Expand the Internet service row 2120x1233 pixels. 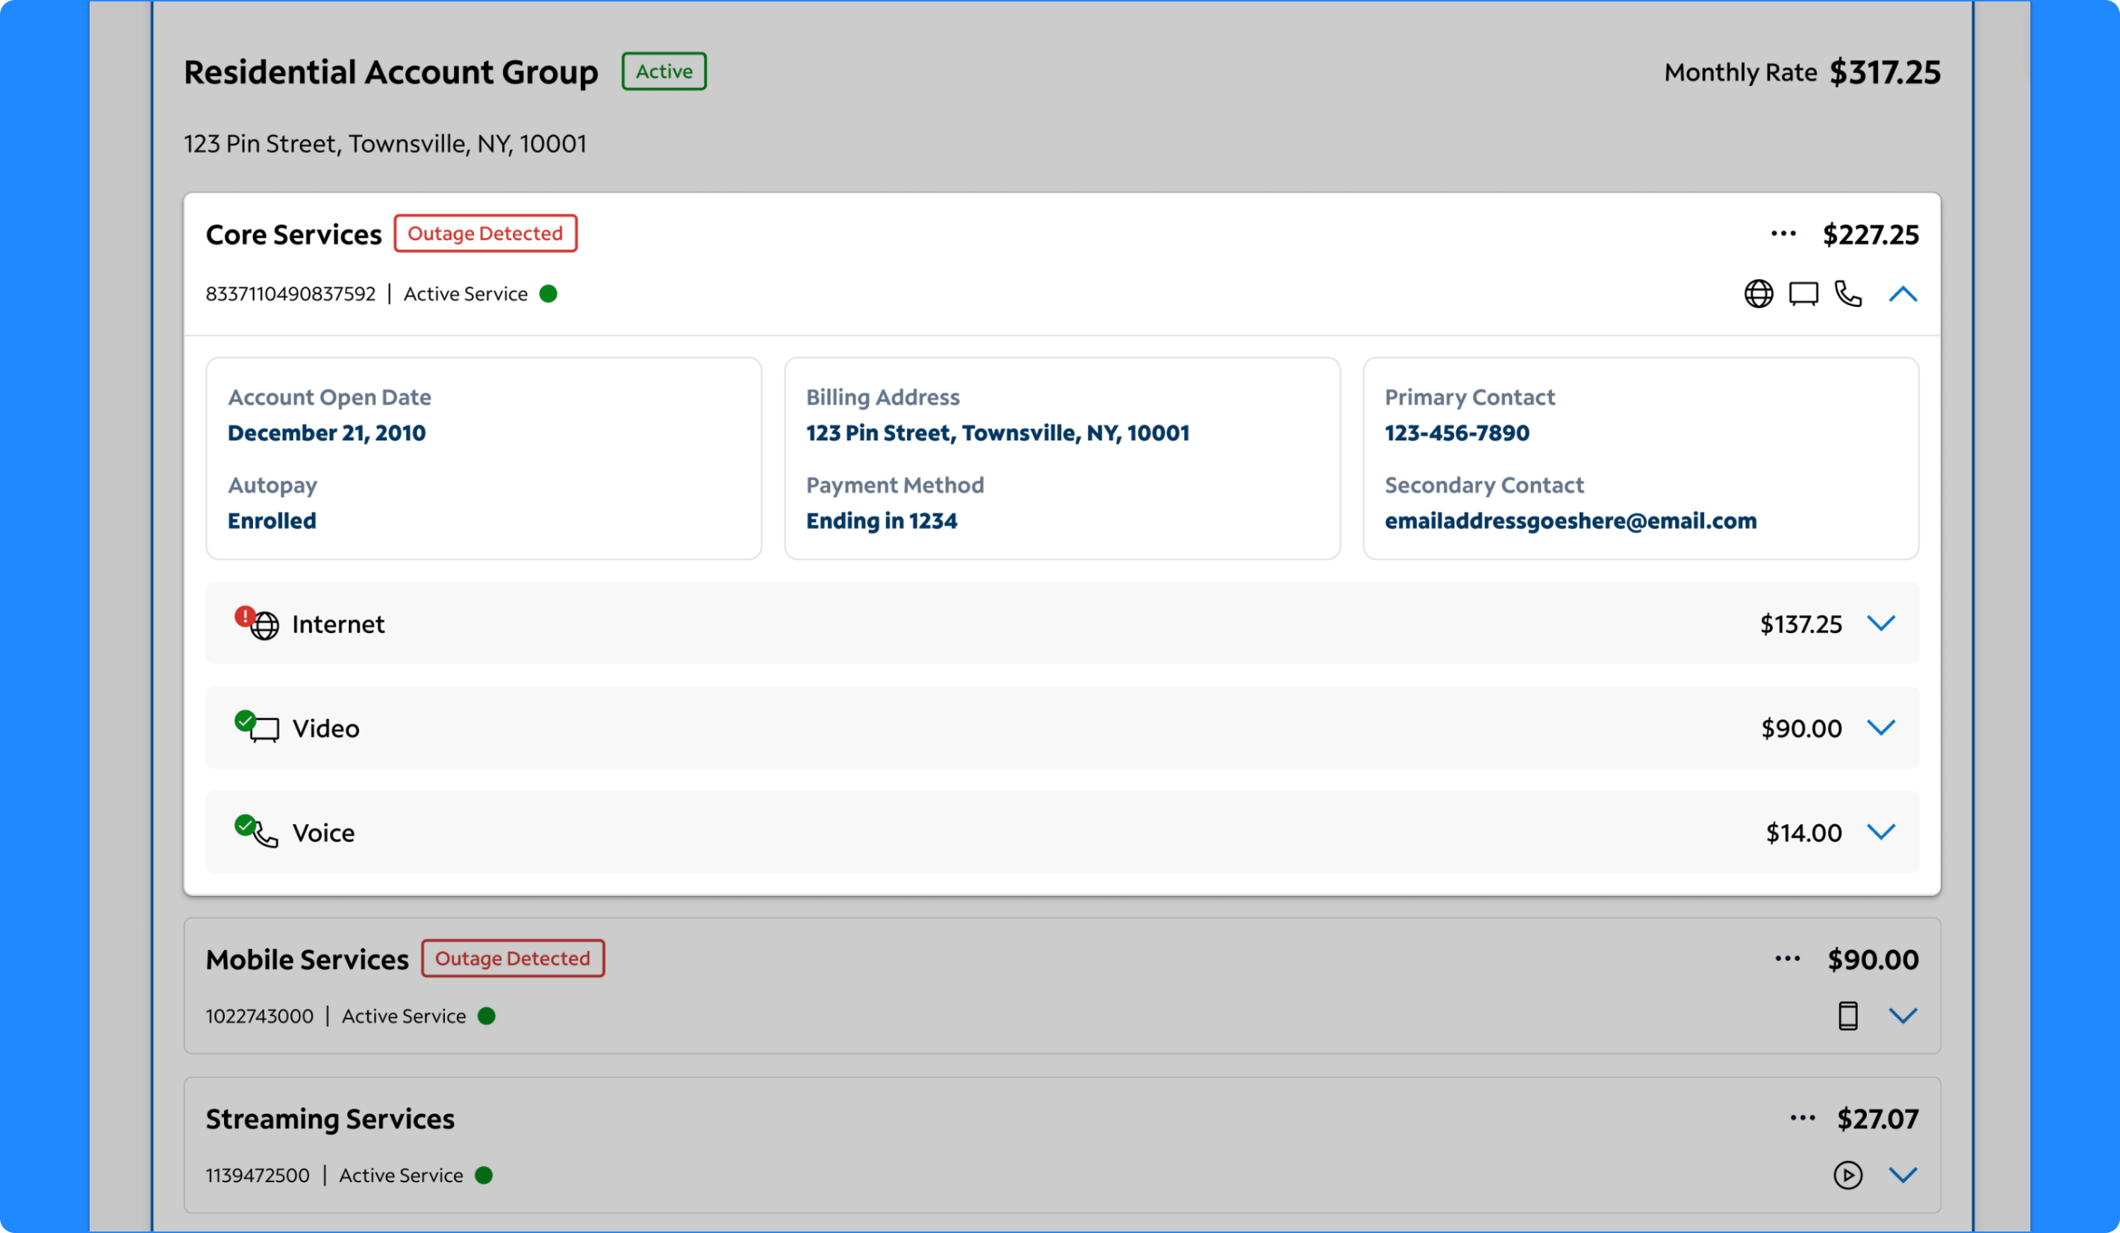1881,623
